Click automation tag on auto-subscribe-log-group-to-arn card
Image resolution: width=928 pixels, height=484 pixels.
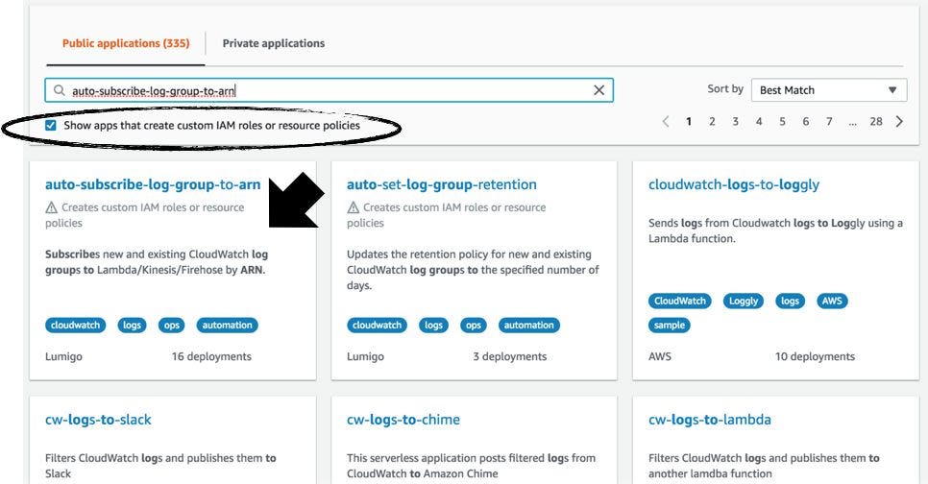(x=228, y=325)
